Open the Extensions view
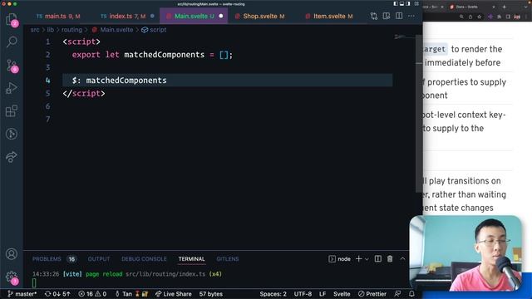 tap(12, 110)
